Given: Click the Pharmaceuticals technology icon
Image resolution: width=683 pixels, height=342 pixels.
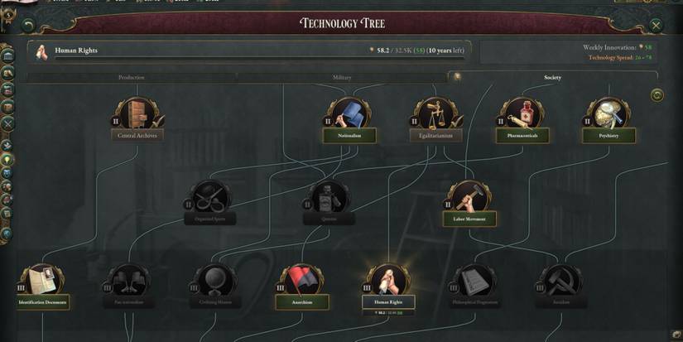Looking at the screenshot, I should tap(522, 114).
